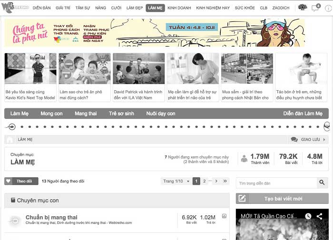Open Diễn đàn Làm Mẹ link

303,114
